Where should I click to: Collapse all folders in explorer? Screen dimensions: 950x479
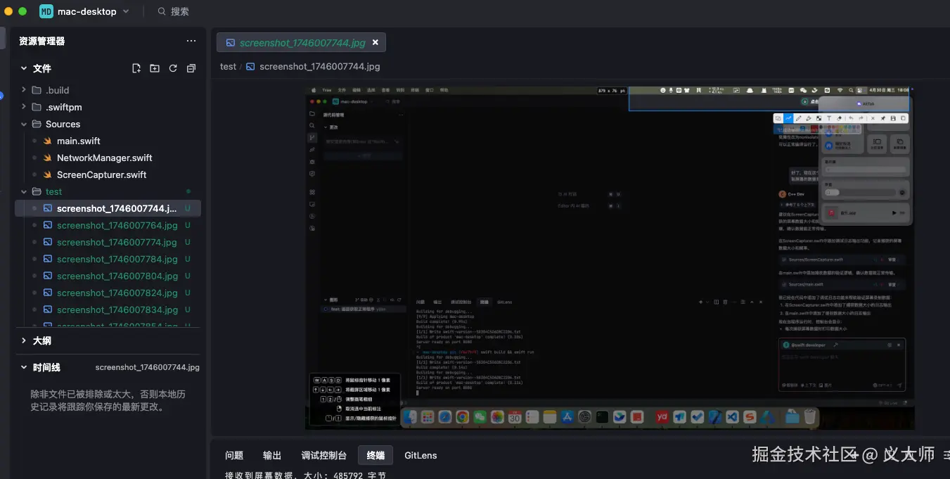pyautogui.click(x=191, y=68)
